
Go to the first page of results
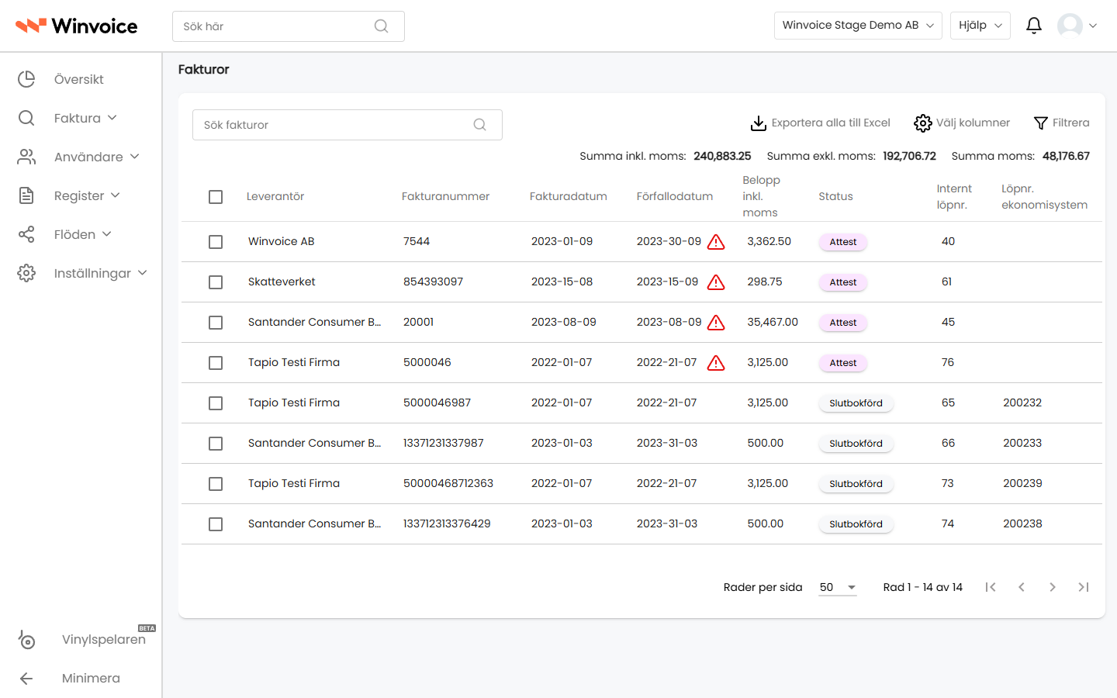(991, 587)
